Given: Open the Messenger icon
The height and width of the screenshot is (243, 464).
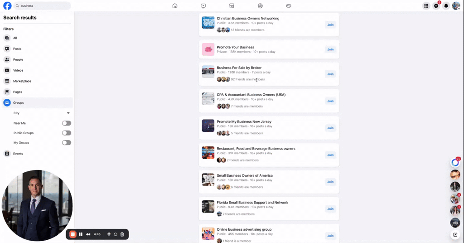Looking at the screenshot, I should click(436, 5).
